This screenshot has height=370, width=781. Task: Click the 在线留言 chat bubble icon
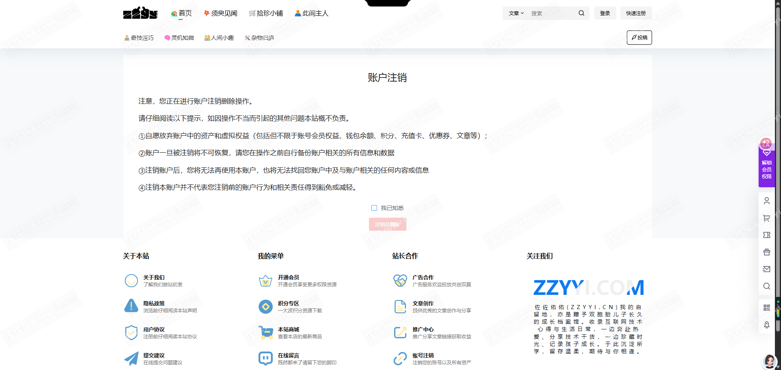coord(266,359)
